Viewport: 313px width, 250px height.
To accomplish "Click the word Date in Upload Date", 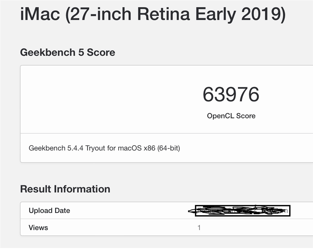I will coord(62,211).
